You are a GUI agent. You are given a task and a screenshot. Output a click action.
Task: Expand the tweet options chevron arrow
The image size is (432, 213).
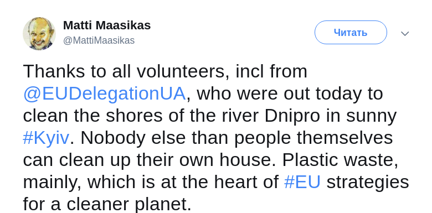[x=405, y=34]
